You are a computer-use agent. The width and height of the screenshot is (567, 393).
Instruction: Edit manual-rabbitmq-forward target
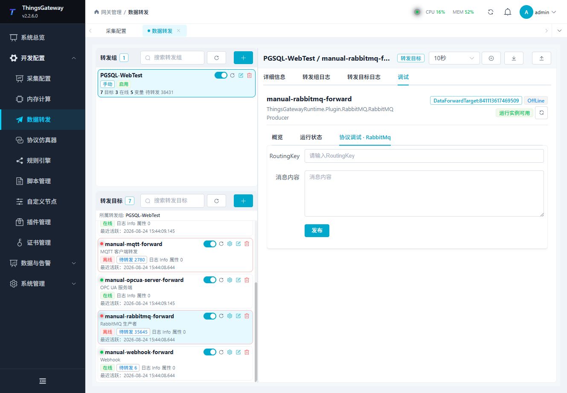[238, 316]
